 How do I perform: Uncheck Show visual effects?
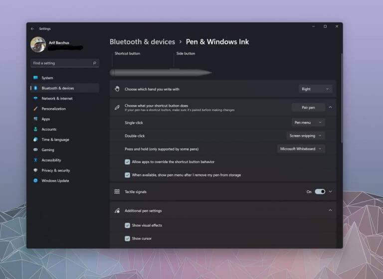(127, 225)
